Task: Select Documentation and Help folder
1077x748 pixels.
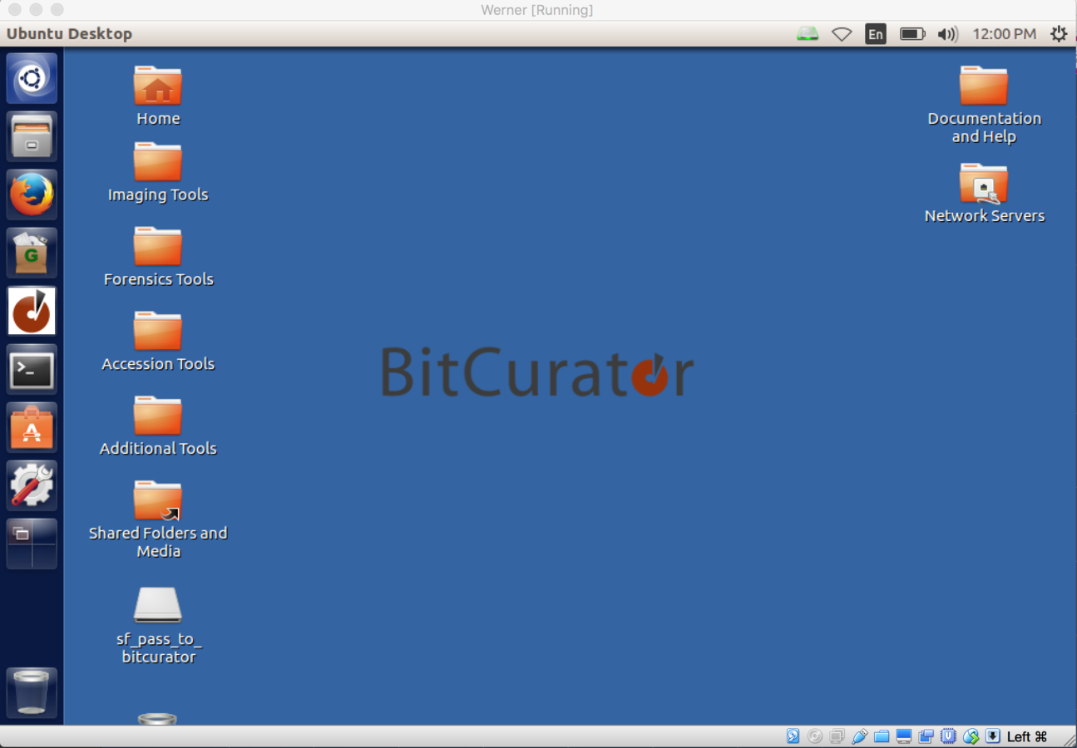Action: click(984, 105)
